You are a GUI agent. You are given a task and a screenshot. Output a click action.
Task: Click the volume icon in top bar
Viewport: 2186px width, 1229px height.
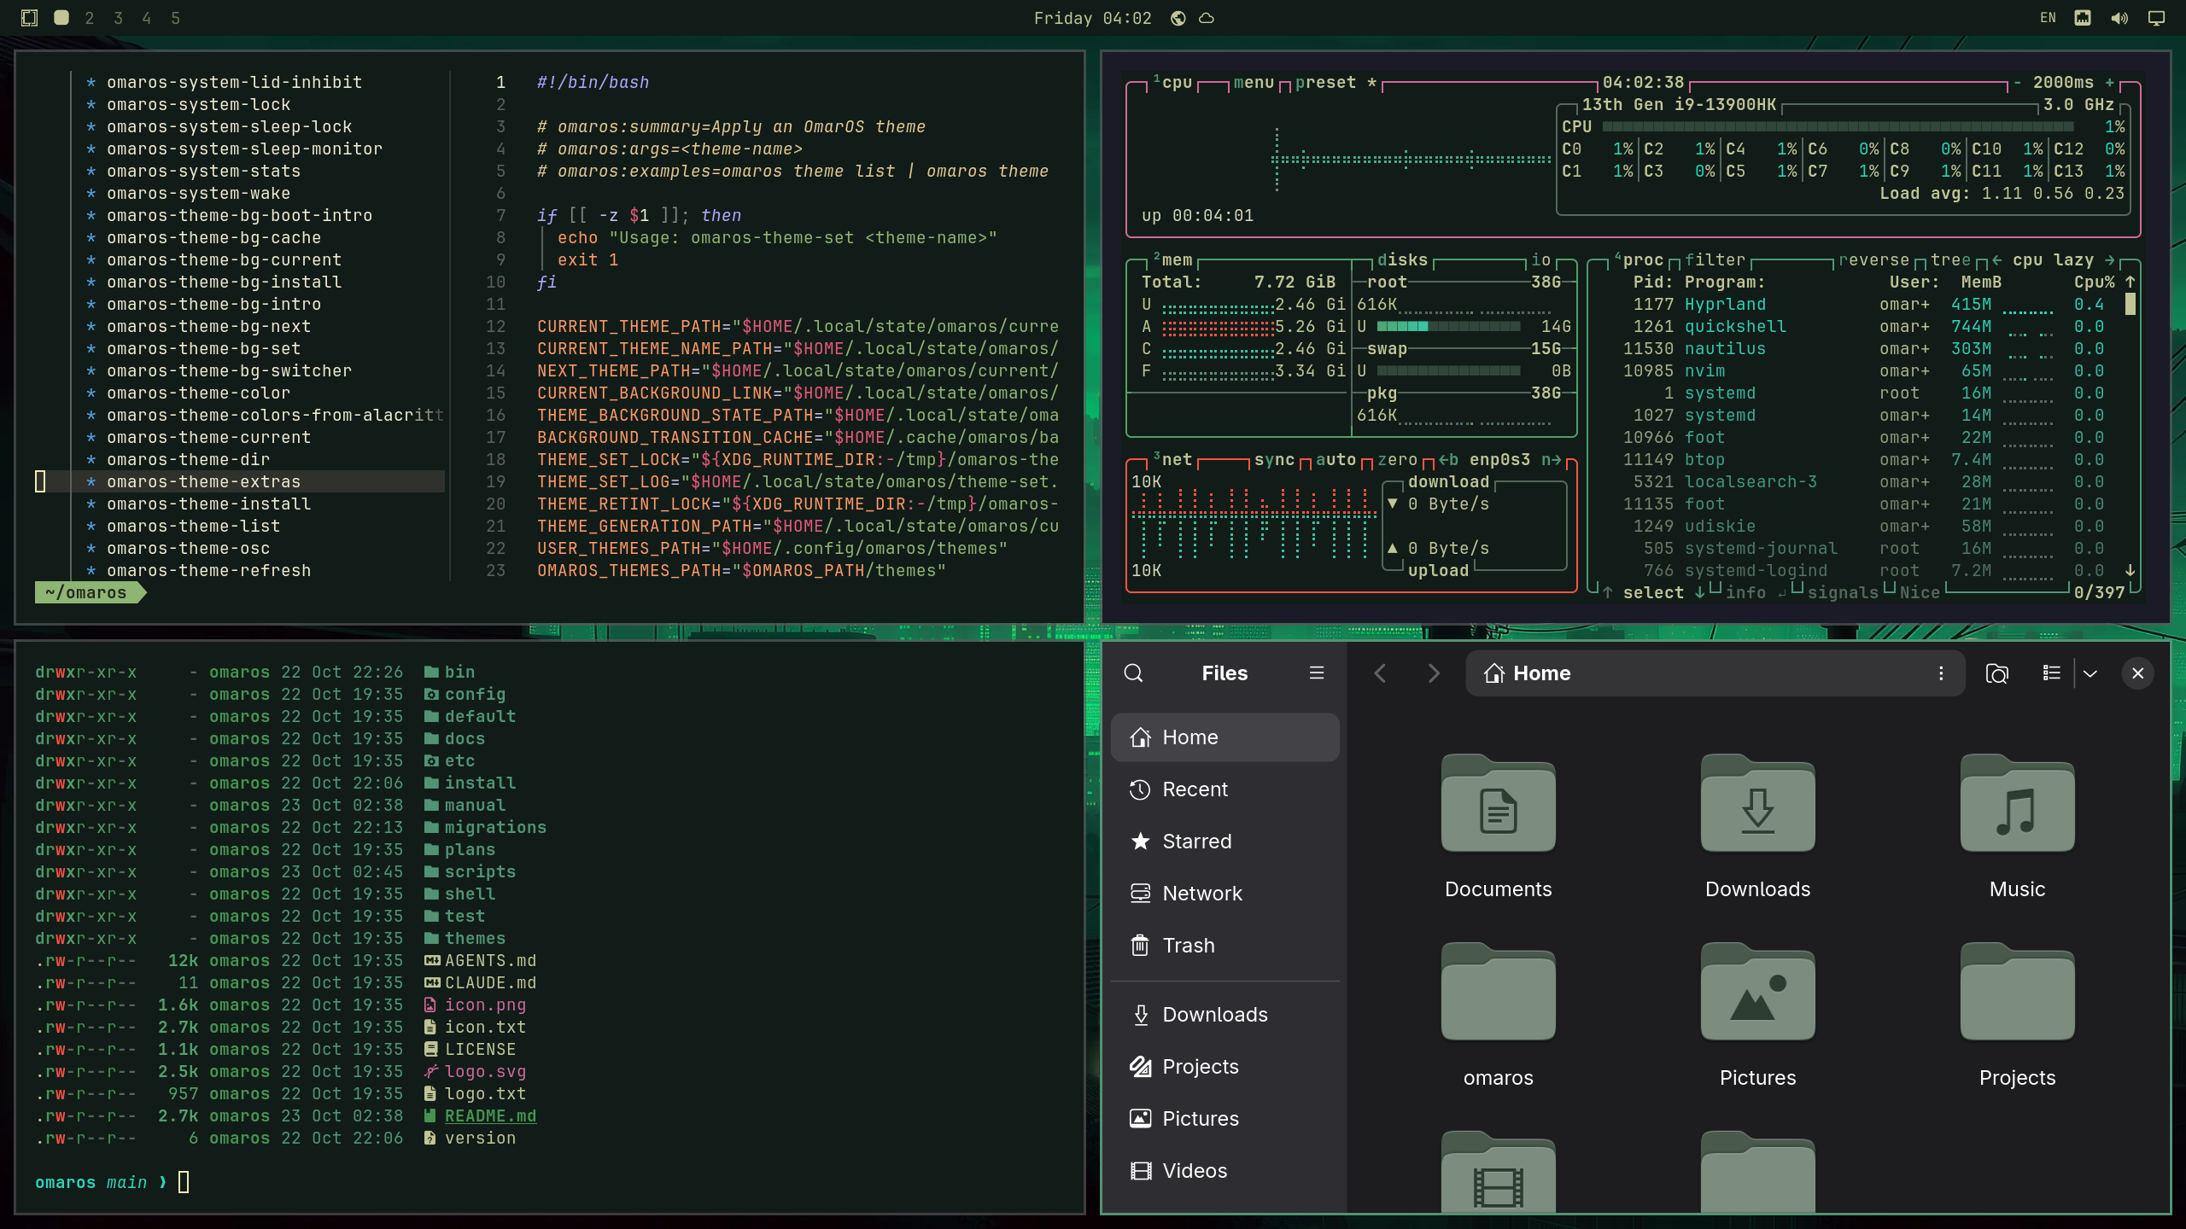pyautogui.click(x=2119, y=18)
